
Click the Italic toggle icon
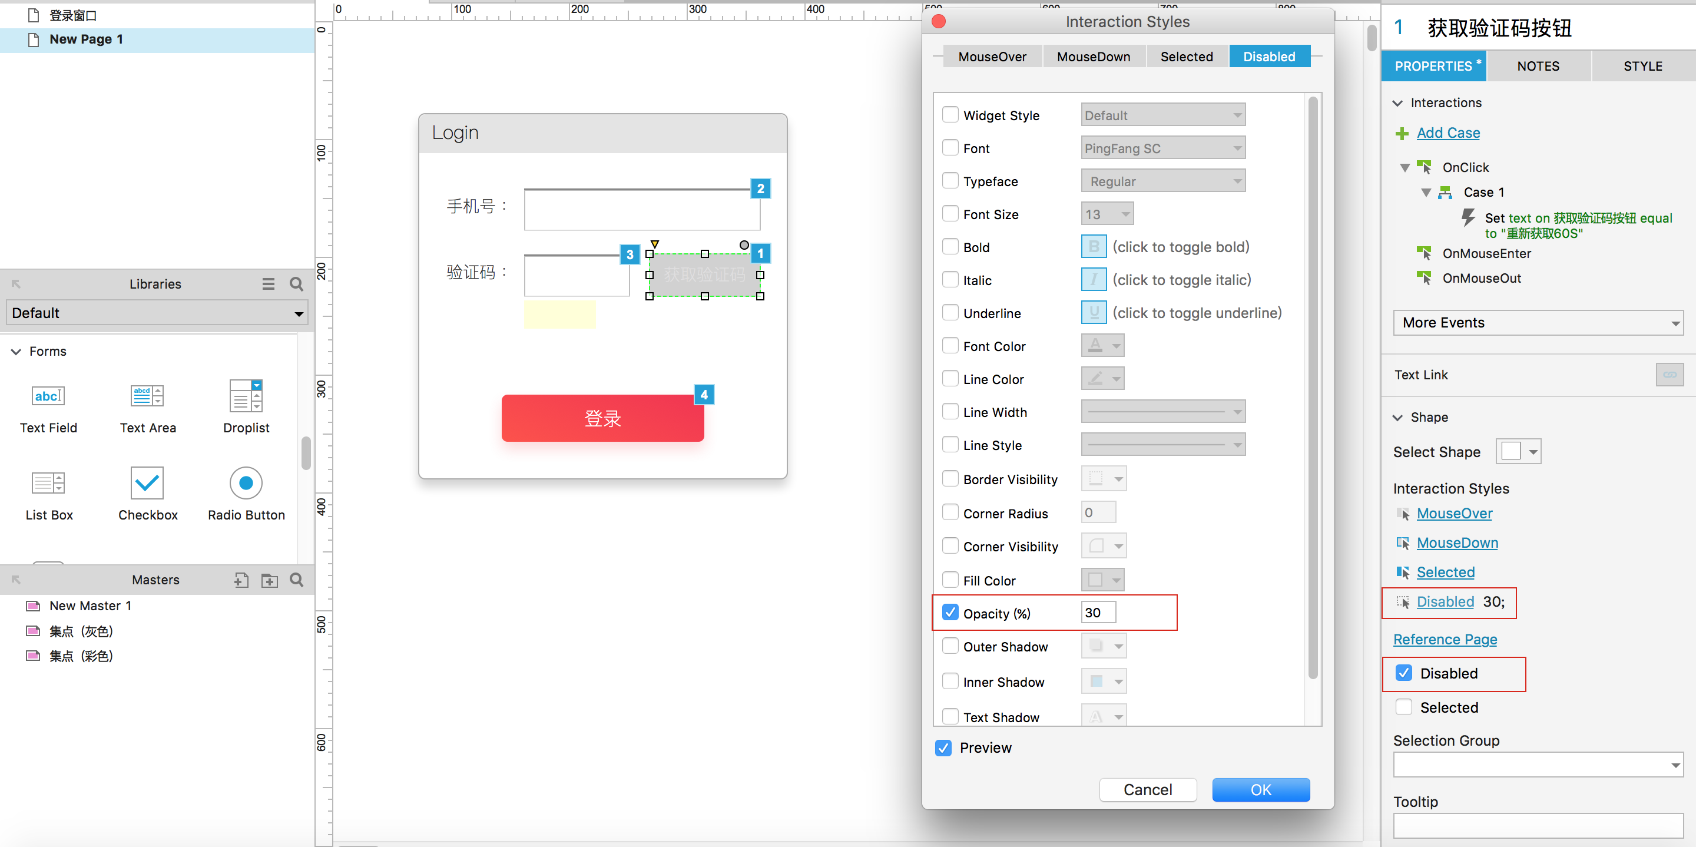[1093, 280]
